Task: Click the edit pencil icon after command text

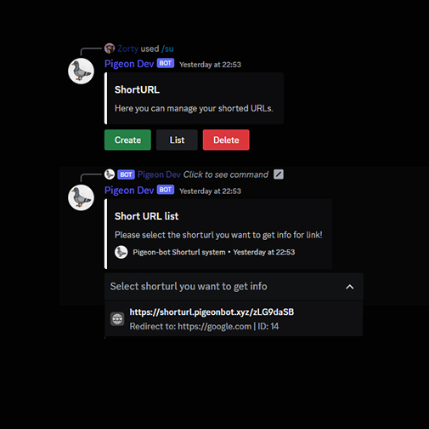Action: point(279,174)
